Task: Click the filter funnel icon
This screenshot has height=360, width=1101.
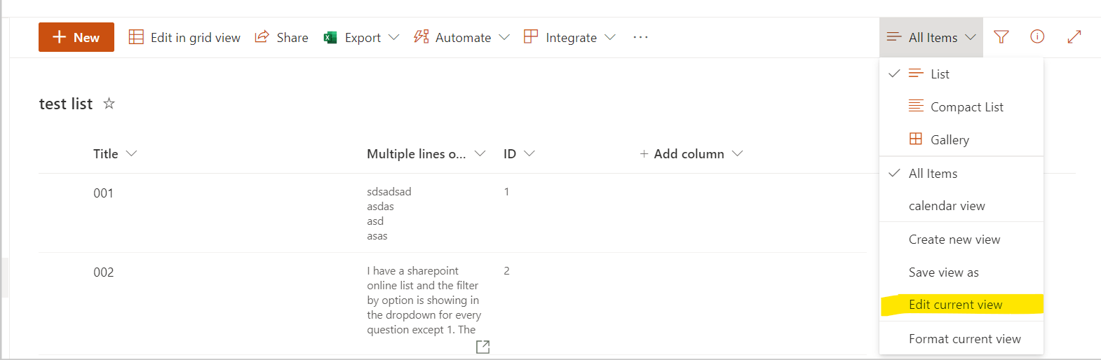Action: click(1001, 37)
